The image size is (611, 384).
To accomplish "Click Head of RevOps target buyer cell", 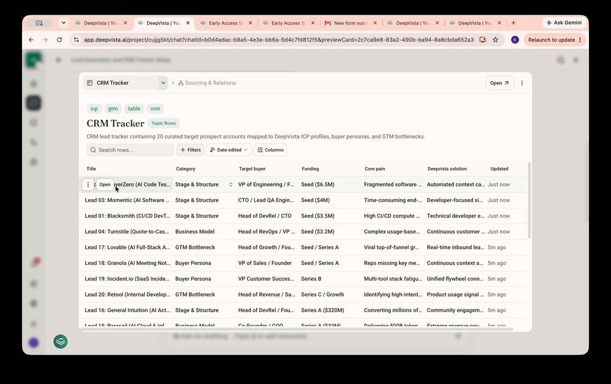I will (266, 232).
